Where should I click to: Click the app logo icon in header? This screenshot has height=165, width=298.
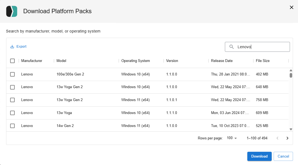(12, 11)
